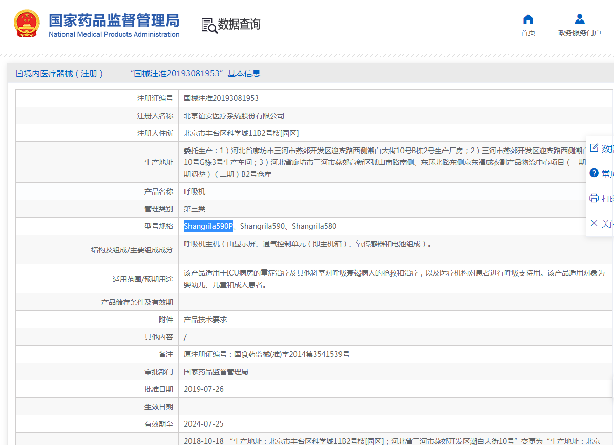This screenshot has height=445, width=614.
Task: Click the printer icon in side panel
Action: [594, 198]
